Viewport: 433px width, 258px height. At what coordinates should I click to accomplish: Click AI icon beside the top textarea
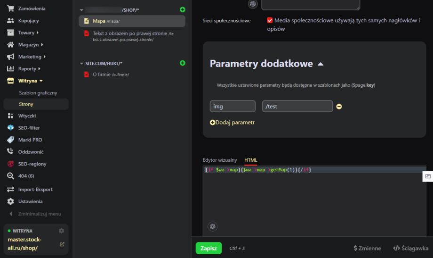tap(253, 4)
